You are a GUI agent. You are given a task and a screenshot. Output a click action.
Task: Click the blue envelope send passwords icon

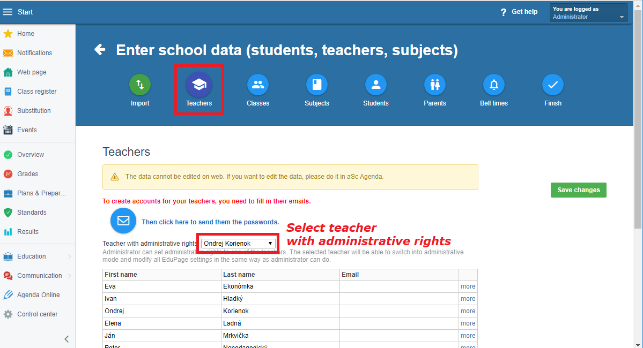[x=123, y=221]
